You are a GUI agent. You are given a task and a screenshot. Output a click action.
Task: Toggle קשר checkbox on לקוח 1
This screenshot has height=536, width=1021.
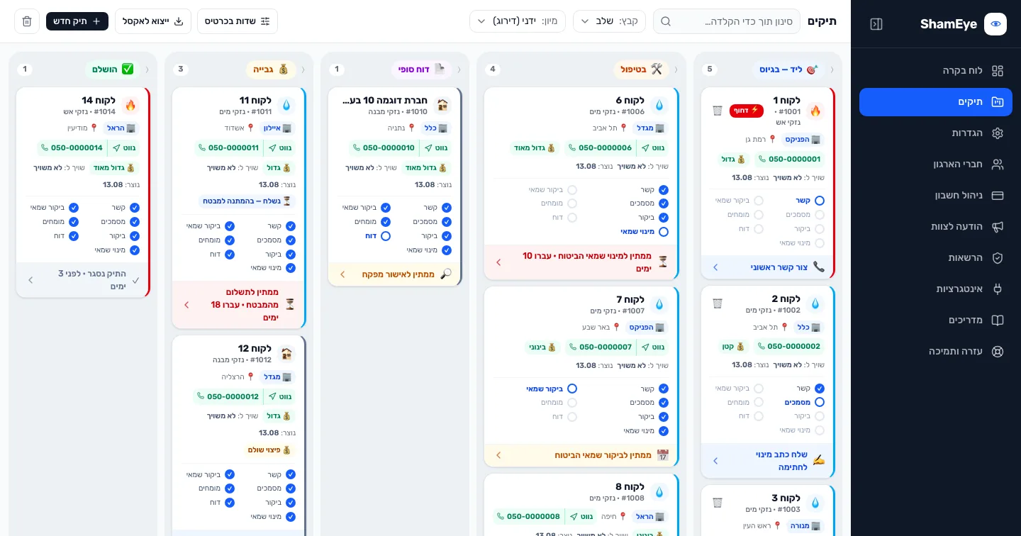[820, 201]
